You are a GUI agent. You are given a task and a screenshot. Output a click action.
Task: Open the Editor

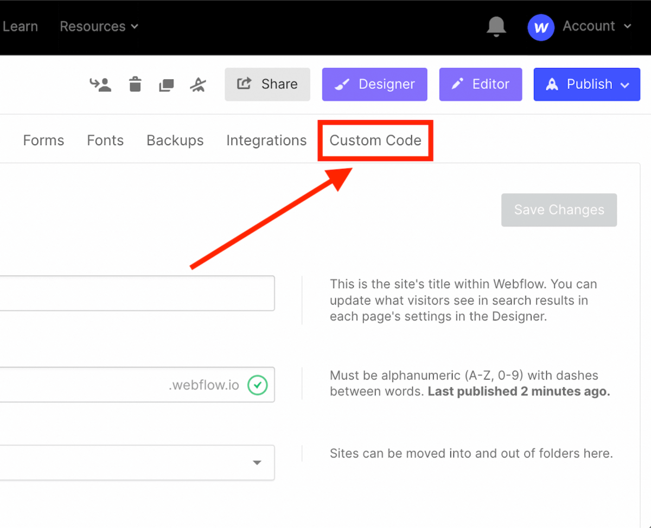[481, 84]
